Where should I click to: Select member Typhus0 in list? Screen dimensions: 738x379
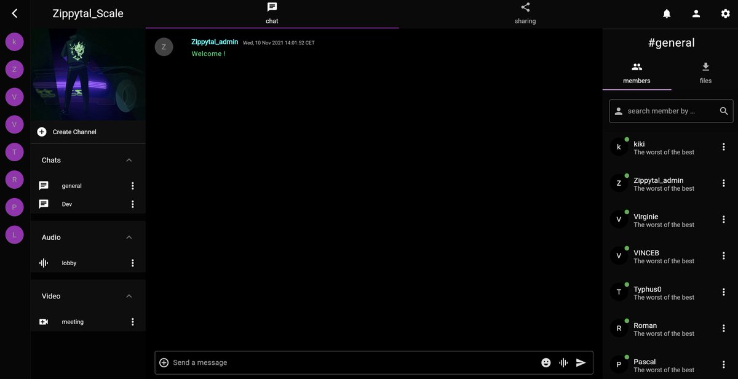(670, 292)
